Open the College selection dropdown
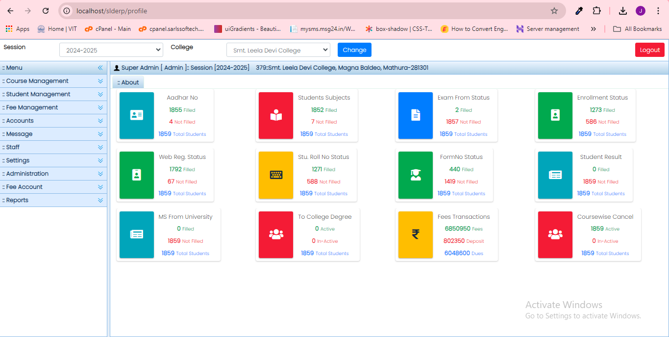This screenshot has width=669, height=337. point(278,50)
